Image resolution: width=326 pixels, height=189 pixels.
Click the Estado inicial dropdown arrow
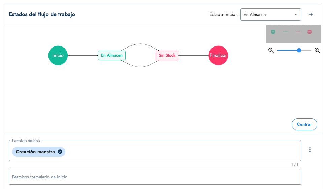click(295, 15)
